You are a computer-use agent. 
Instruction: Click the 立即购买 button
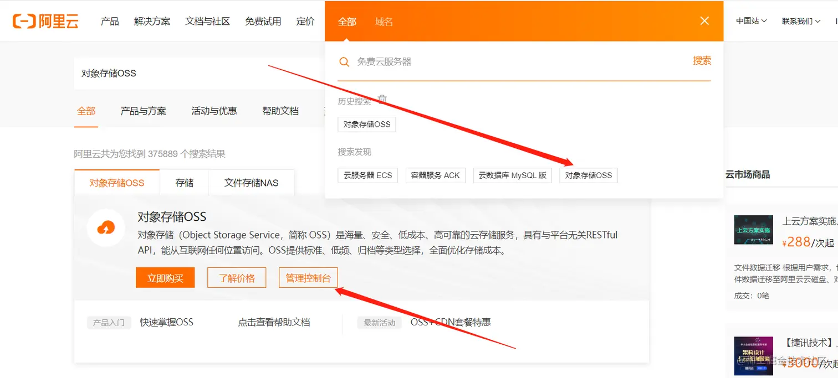pos(165,278)
